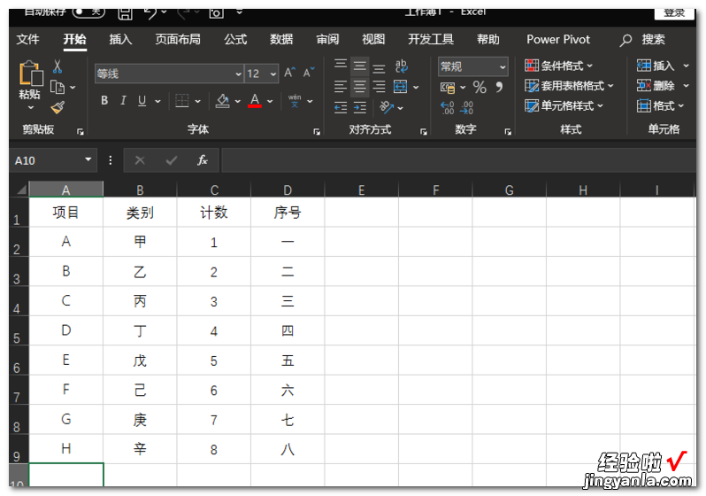The image size is (706, 496).
Task: Open the fill color dropdown arrow
Action: tap(238, 101)
